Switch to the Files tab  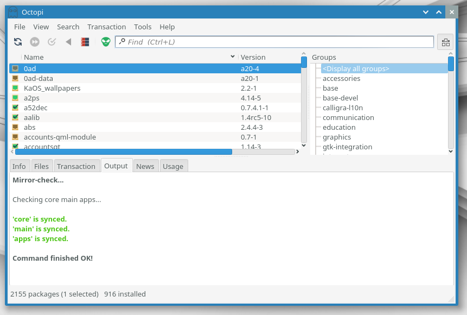click(41, 166)
